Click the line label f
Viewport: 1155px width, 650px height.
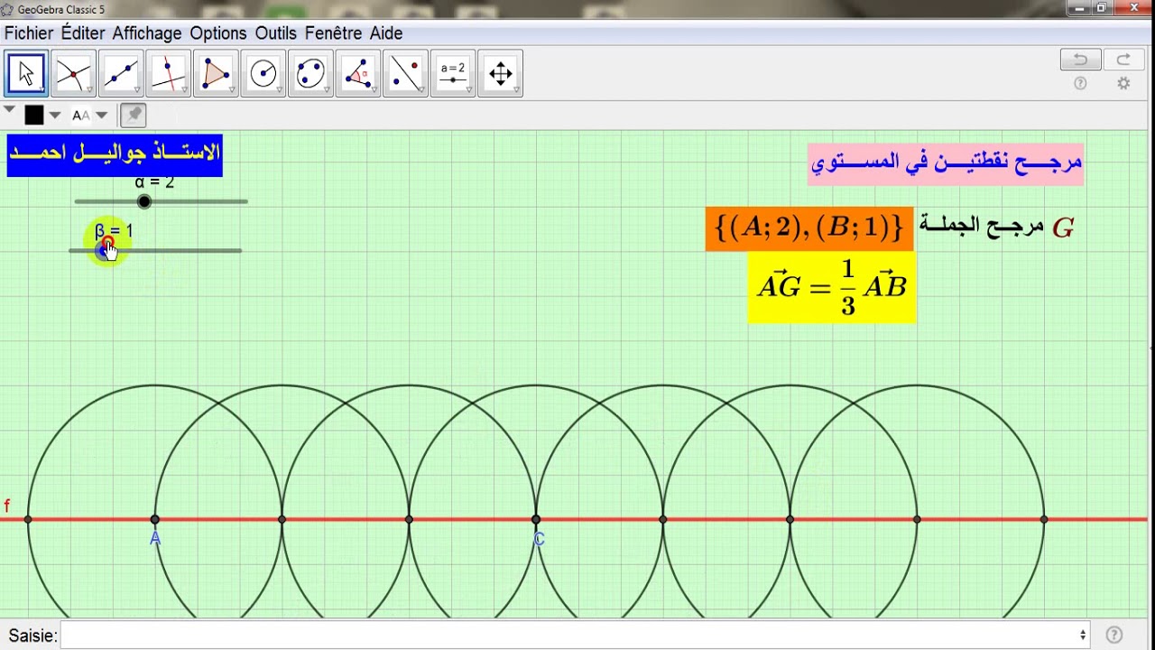pos(7,506)
